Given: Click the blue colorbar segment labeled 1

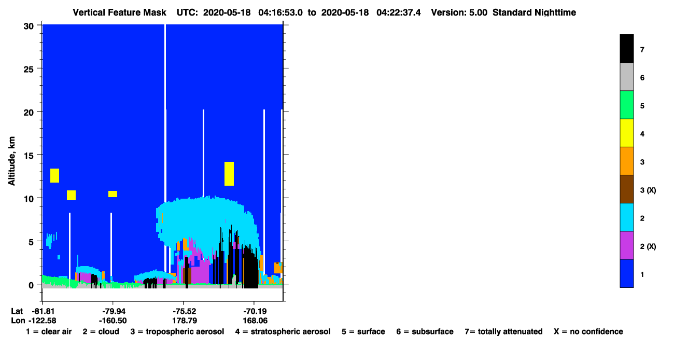Looking at the screenshot, I should coord(626,273).
